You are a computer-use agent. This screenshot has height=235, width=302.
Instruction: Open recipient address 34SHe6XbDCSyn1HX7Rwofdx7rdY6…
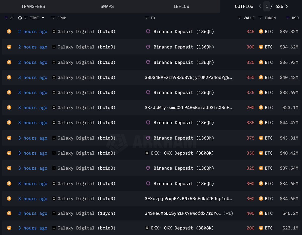click(x=183, y=213)
